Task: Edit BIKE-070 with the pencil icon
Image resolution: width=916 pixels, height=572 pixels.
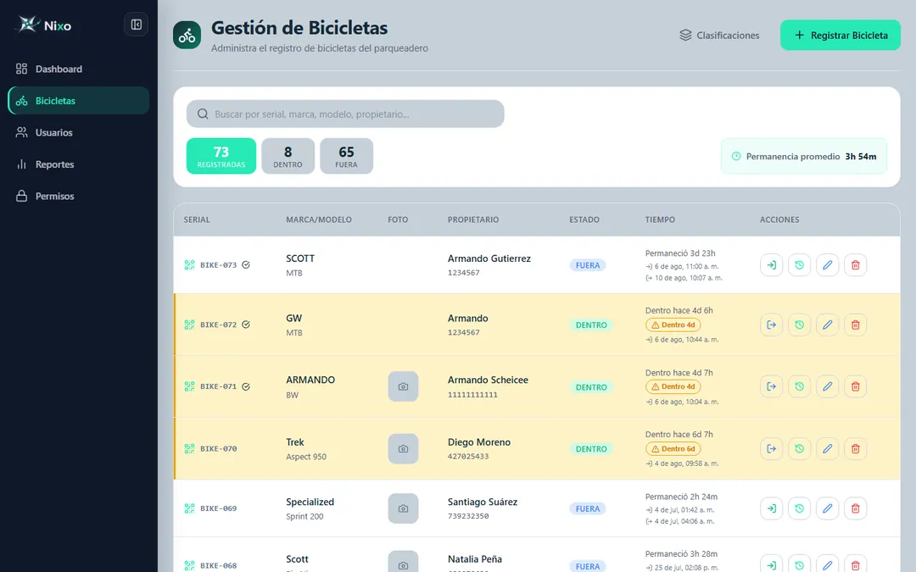Action: pos(827,449)
